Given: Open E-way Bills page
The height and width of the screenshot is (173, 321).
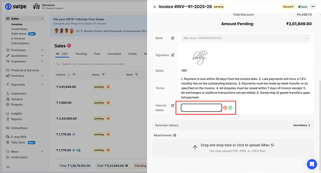Looking at the screenshot, I should (x=19, y=137).
